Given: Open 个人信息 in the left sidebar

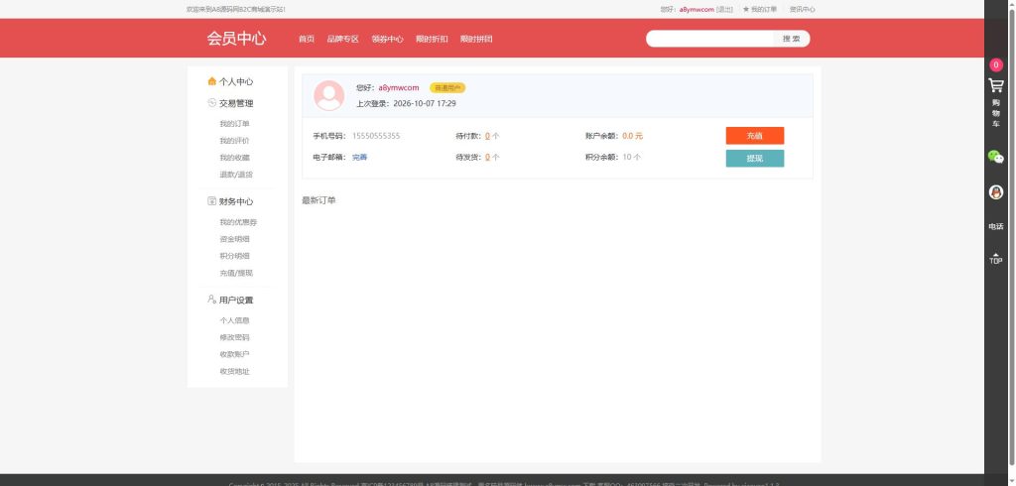Looking at the screenshot, I should tap(234, 320).
